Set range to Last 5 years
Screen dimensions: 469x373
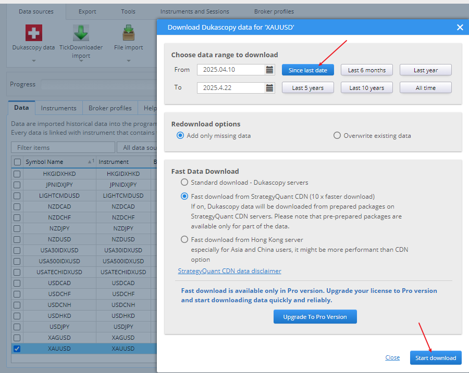tap(308, 88)
